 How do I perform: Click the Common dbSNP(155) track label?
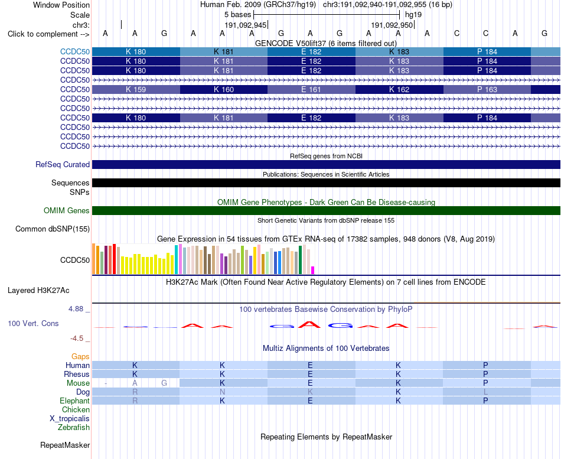[x=52, y=229]
